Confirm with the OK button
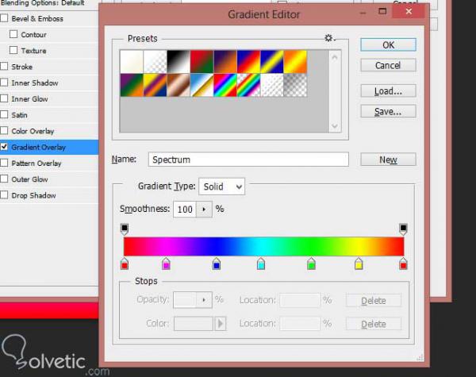 (x=388, y=45)
